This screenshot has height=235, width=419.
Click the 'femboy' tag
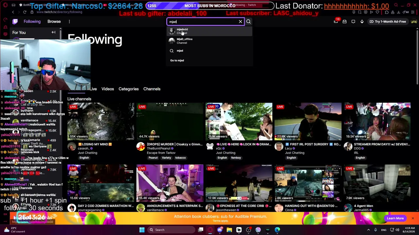236,158
